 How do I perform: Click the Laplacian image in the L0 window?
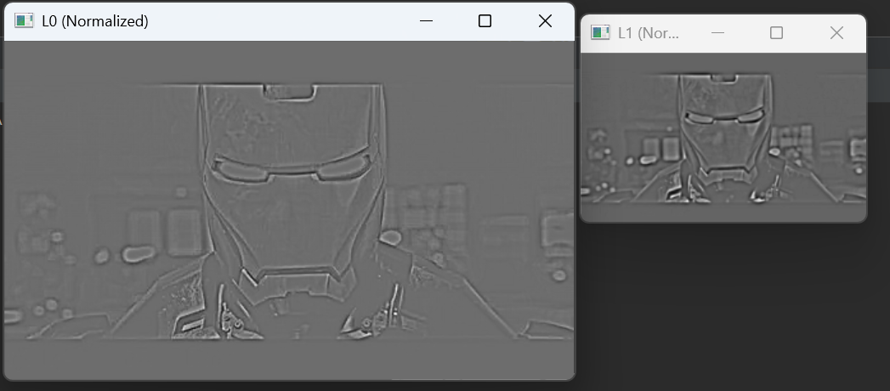click(290, 211)
